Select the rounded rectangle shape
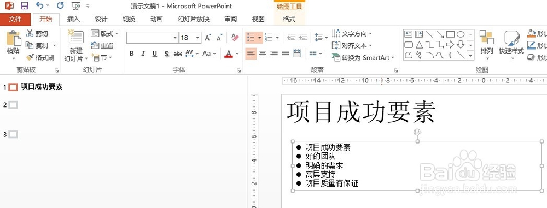Image resolution: width=547 pixels, height=208 pixels. click(x=409, y=45)
